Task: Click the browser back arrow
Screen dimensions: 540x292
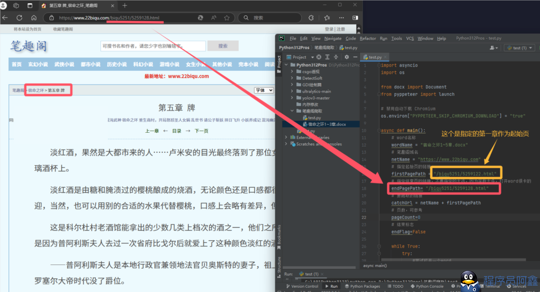Action: (5, 17)
